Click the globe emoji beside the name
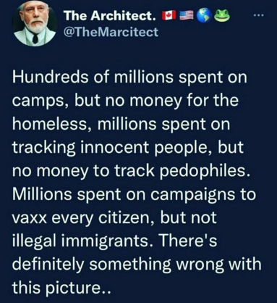Image resolution: width=277 pixels, height=303 pixels. coord(204,15)
